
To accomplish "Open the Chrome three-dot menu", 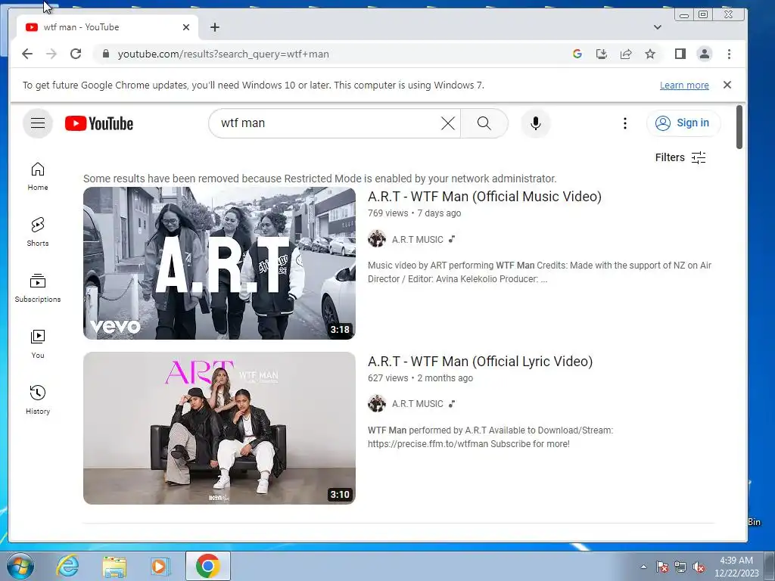I will click(729, 54).
